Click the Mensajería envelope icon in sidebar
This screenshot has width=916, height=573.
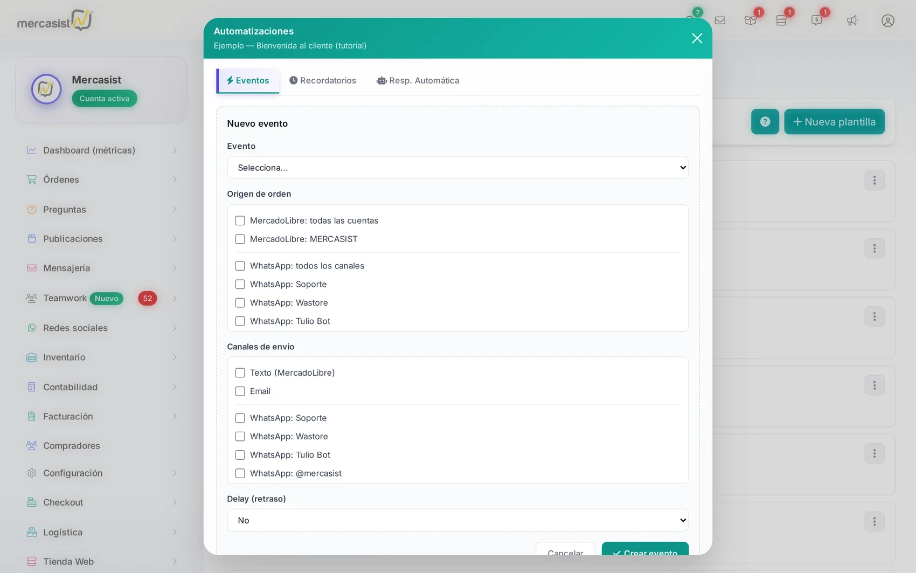pyautogui.click(x=32, y=268)
